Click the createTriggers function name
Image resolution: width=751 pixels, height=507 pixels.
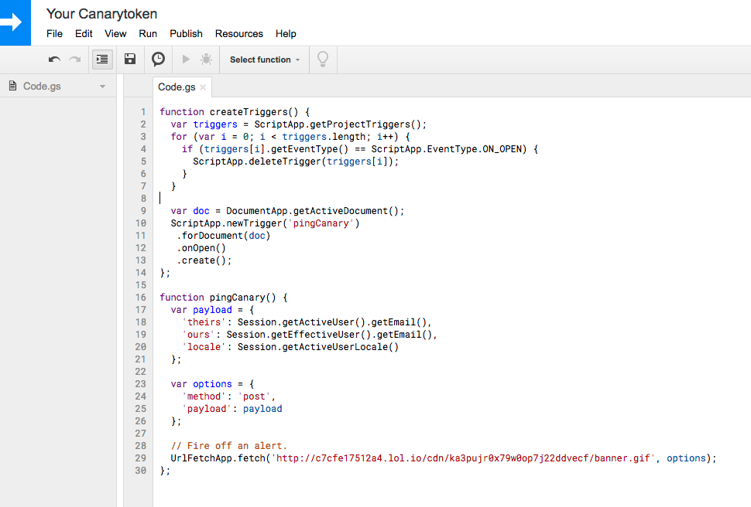(x=248, y=112)
